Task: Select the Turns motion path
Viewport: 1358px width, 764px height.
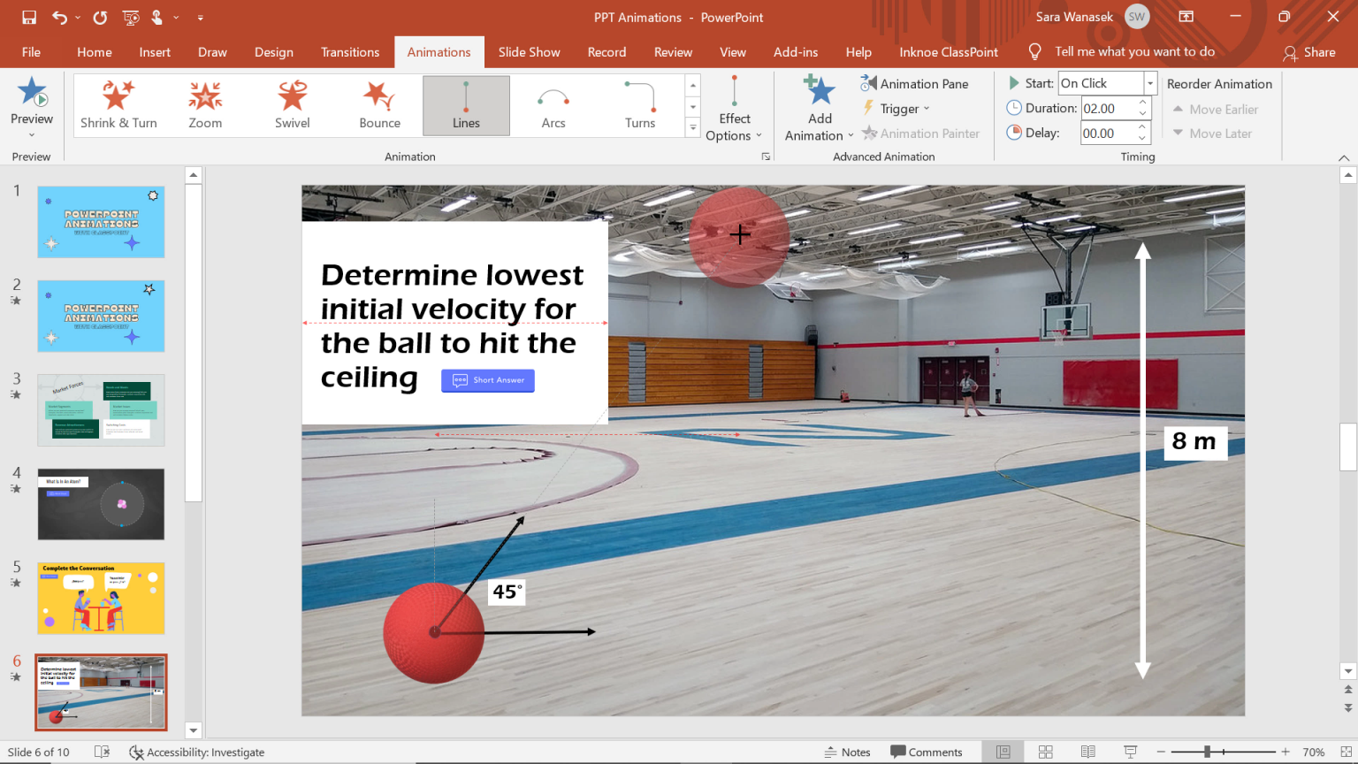Action: coord(639,105)
